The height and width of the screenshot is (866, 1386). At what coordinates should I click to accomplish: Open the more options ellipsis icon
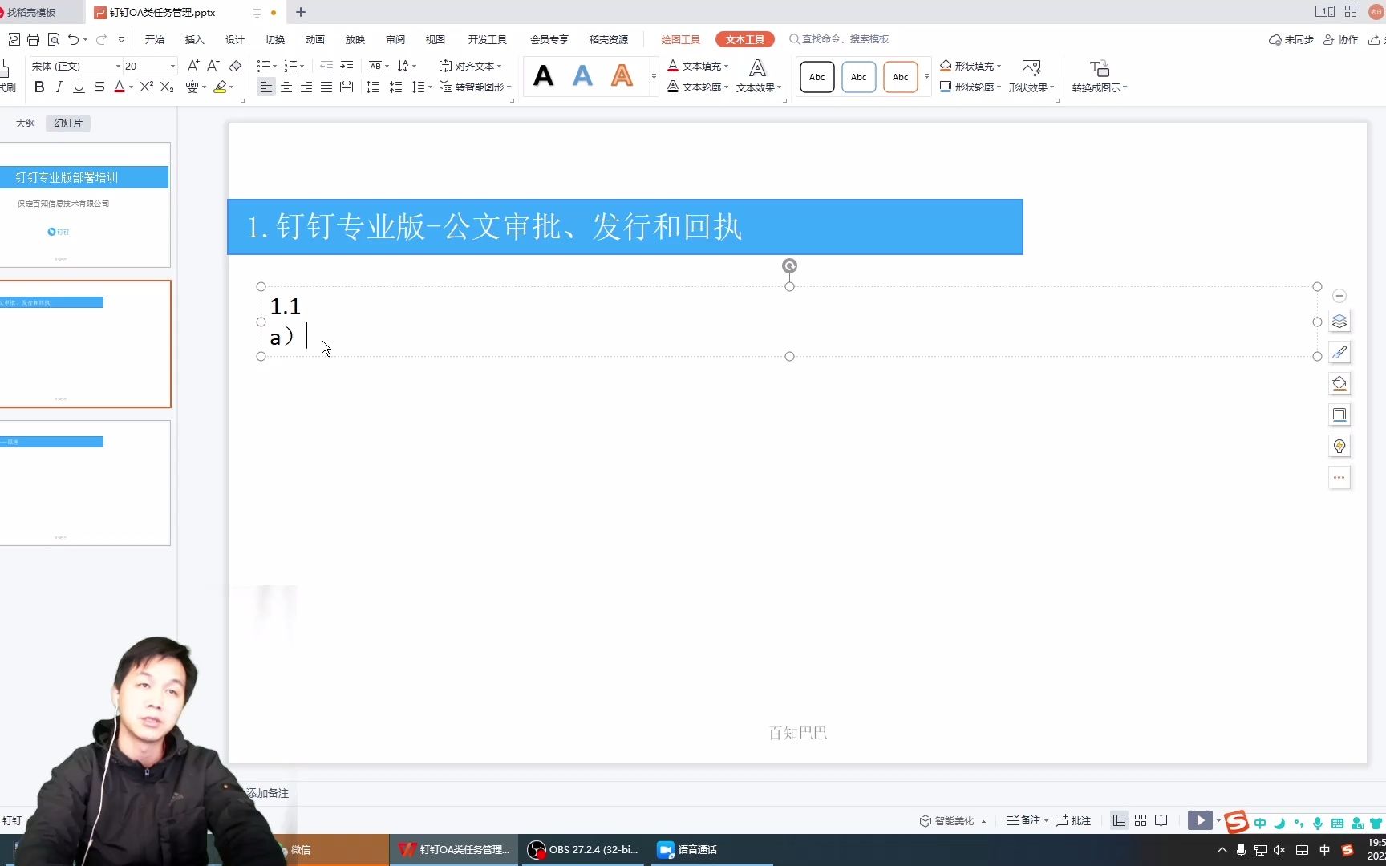[x=1339, y=478]
